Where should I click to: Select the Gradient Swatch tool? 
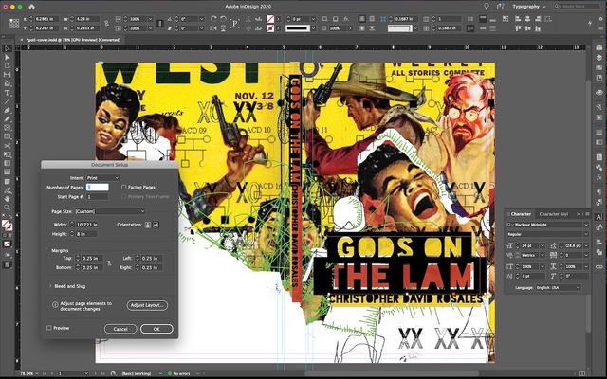pos(7,164)
